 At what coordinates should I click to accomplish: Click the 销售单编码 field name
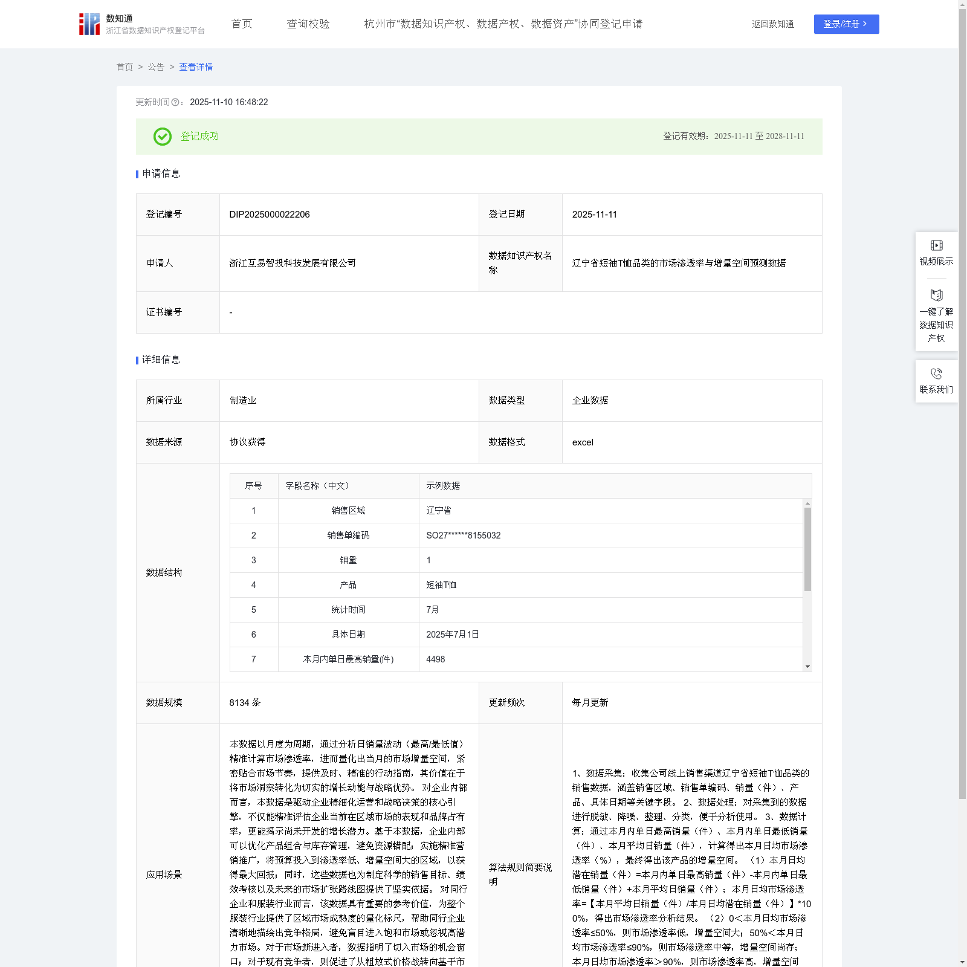(348, 535)
